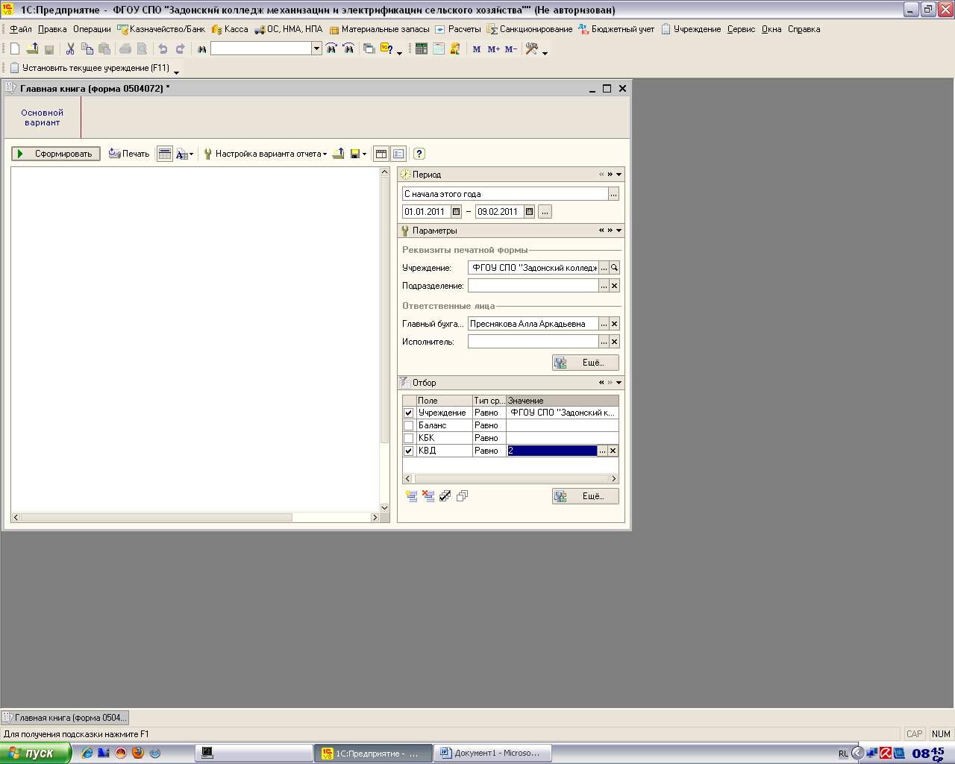Enable the КБК filter checkbox
This screenshot has width=955, height=764.
[x=408, y=438]
